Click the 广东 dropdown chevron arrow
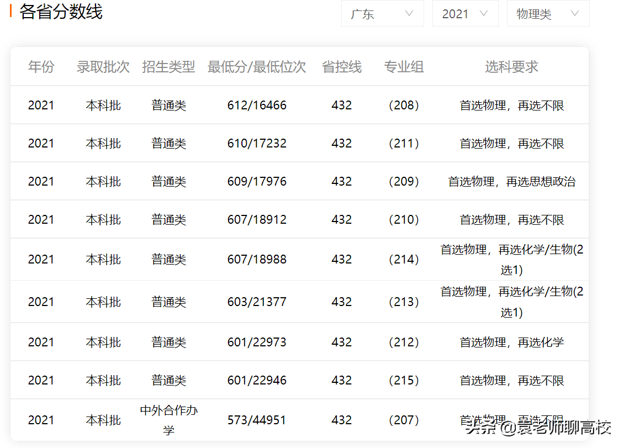The image size is (624, 448). [409, 13]
